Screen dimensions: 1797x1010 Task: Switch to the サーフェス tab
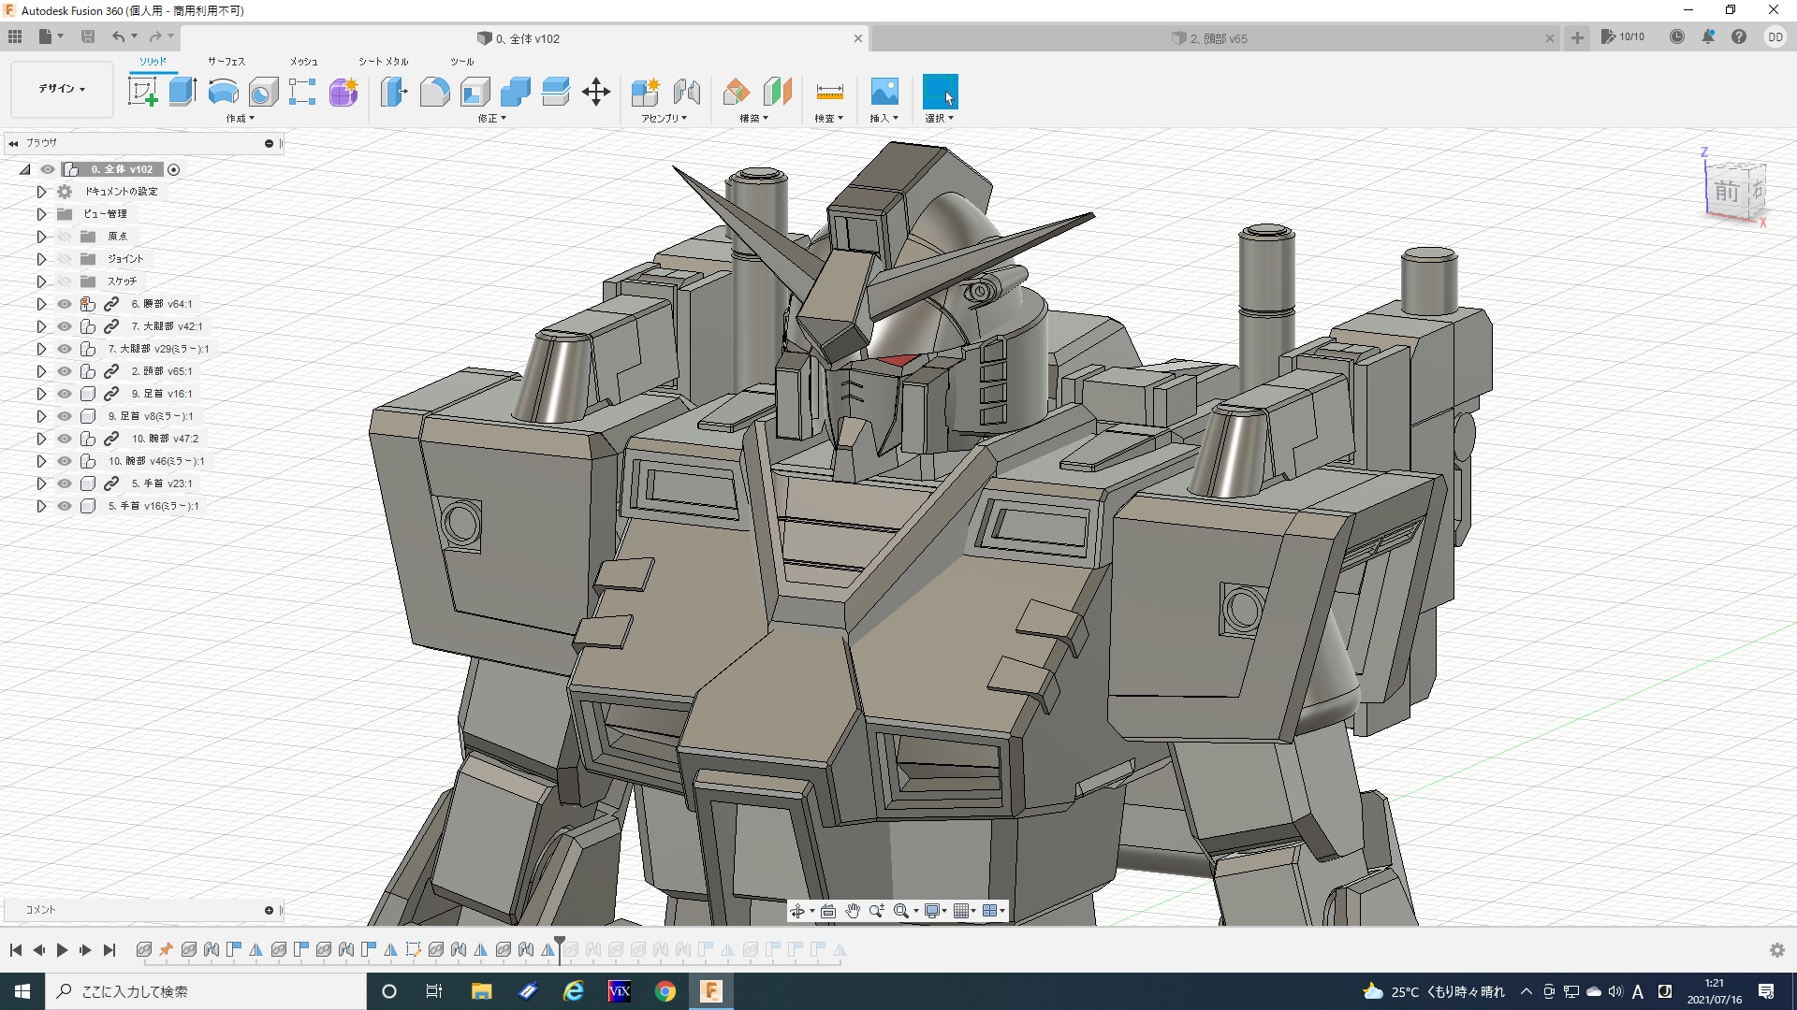coord(226,62)
